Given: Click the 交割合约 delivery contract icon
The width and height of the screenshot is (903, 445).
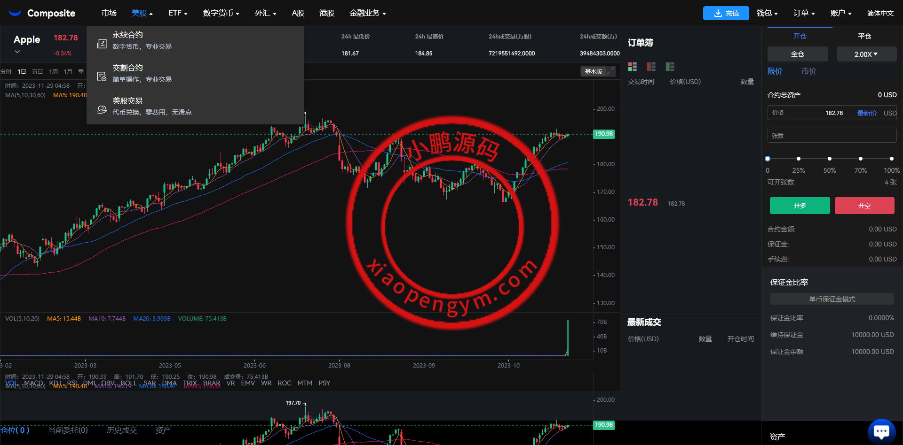Looking at the screenshot, I should point(102,76).
